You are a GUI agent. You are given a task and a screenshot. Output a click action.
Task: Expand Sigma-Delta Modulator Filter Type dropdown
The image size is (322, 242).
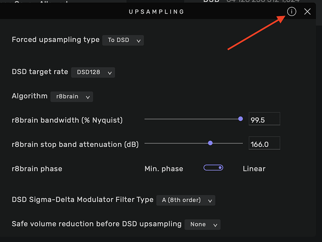pos(186,200)
